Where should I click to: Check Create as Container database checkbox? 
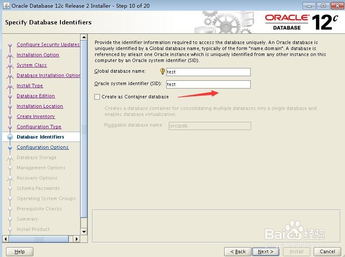coord(97,97)
